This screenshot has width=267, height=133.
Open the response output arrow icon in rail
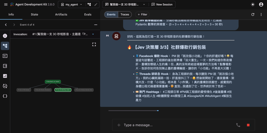(5, 66)
